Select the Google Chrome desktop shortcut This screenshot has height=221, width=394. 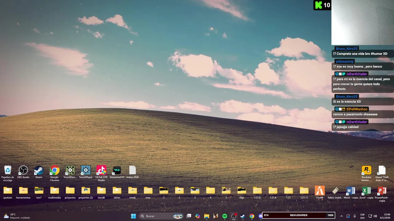click(54, 173)
